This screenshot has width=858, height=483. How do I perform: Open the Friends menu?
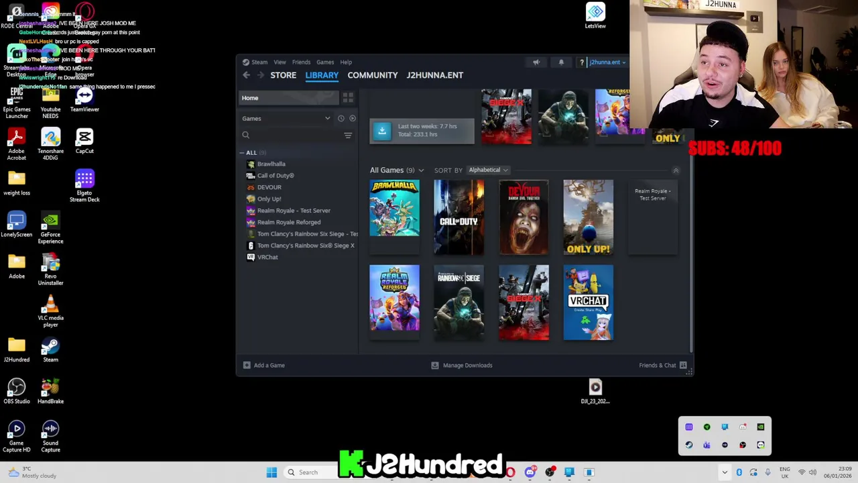pyautogui.click(x=301, y=62)
